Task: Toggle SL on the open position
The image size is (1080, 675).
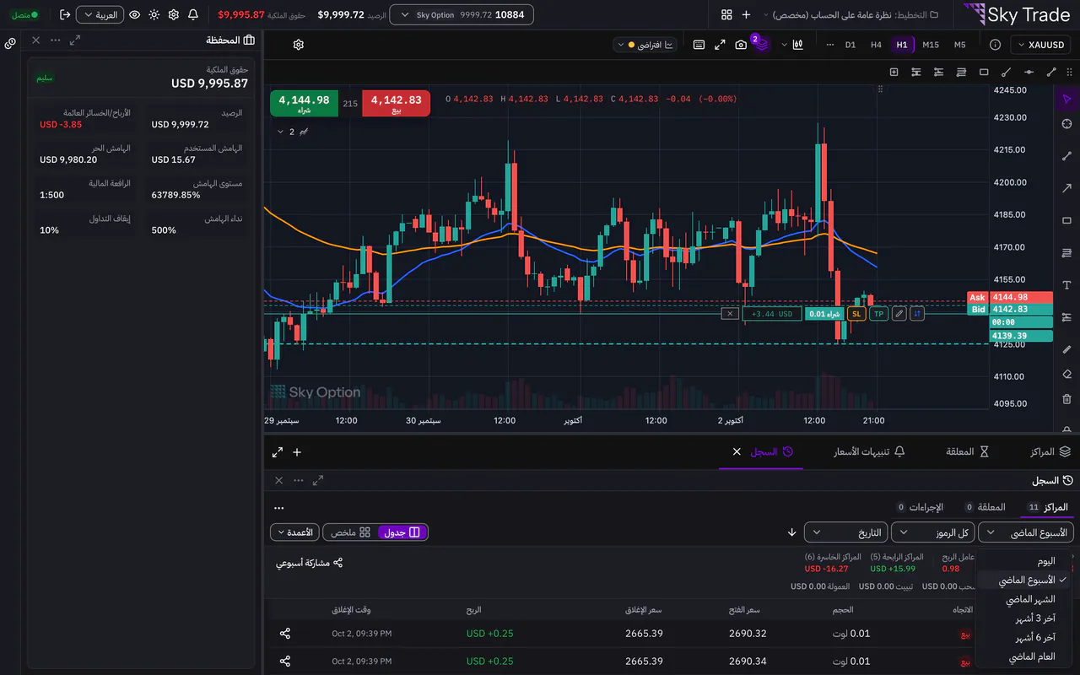Action: (x=856, y=314)
